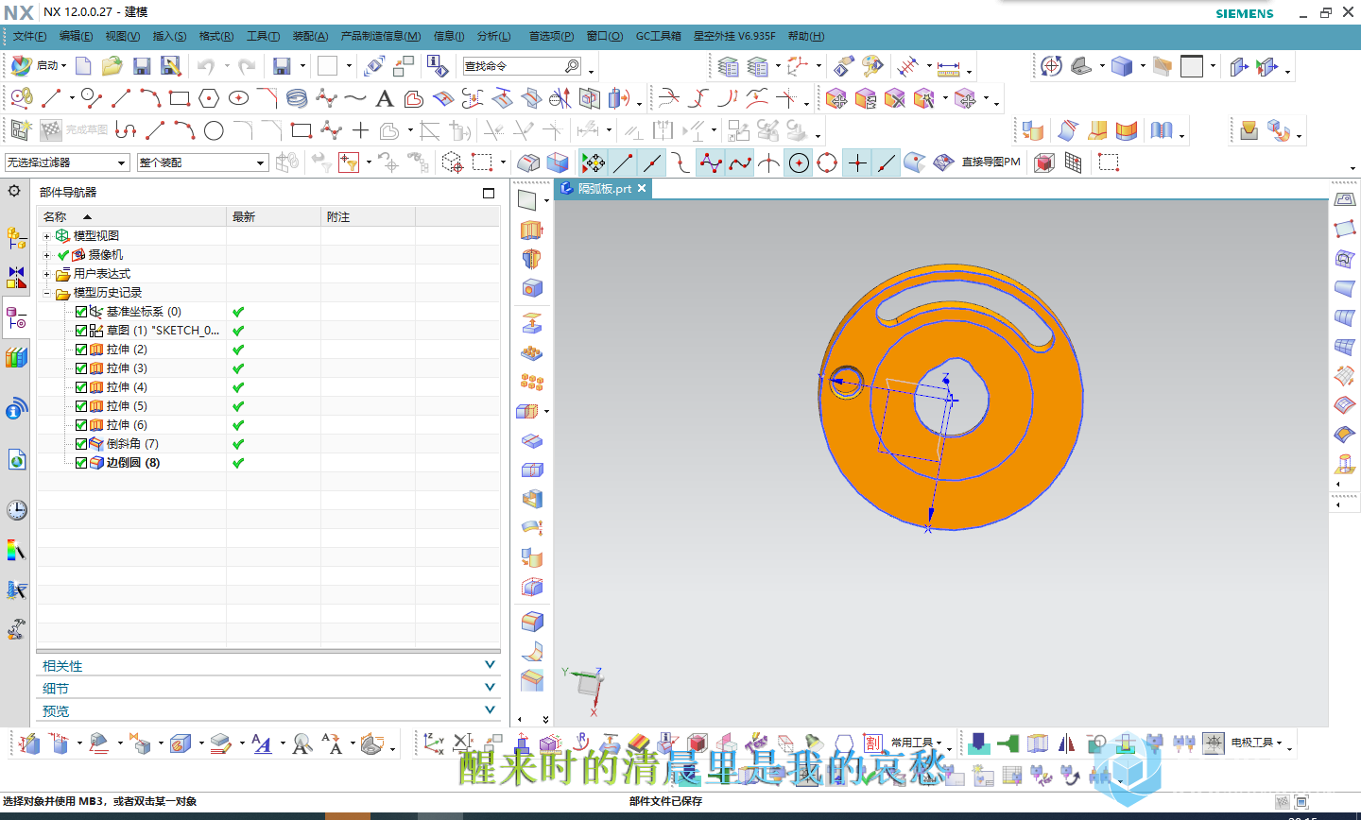Viewport: 1361px width, 820px height.
Task: Open the 无选择过滤器 selection filter dropdown
Action: click(66, 162)
